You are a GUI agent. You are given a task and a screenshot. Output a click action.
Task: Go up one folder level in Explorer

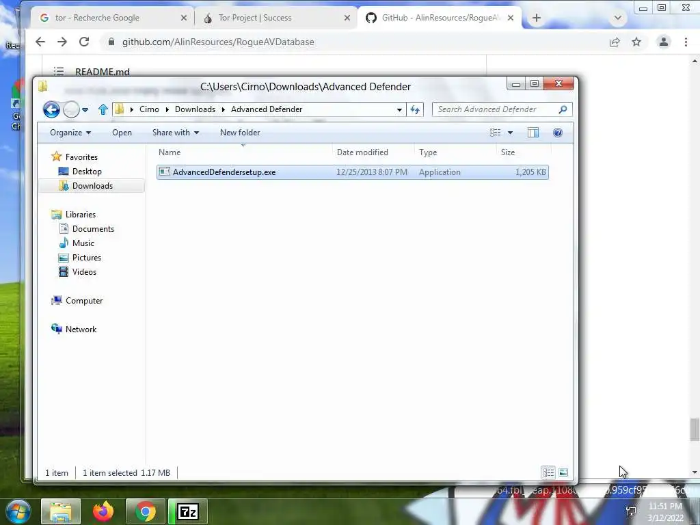pyautogui.click(x=103, y=109)
